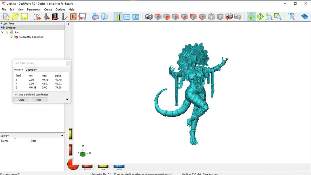
Task: Open help with the blue book icon
Action: 305,17
